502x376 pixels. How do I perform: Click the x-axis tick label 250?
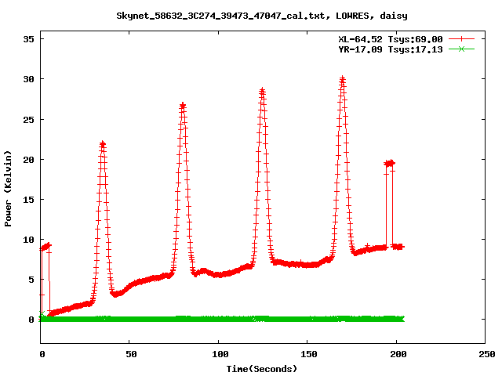487,354
